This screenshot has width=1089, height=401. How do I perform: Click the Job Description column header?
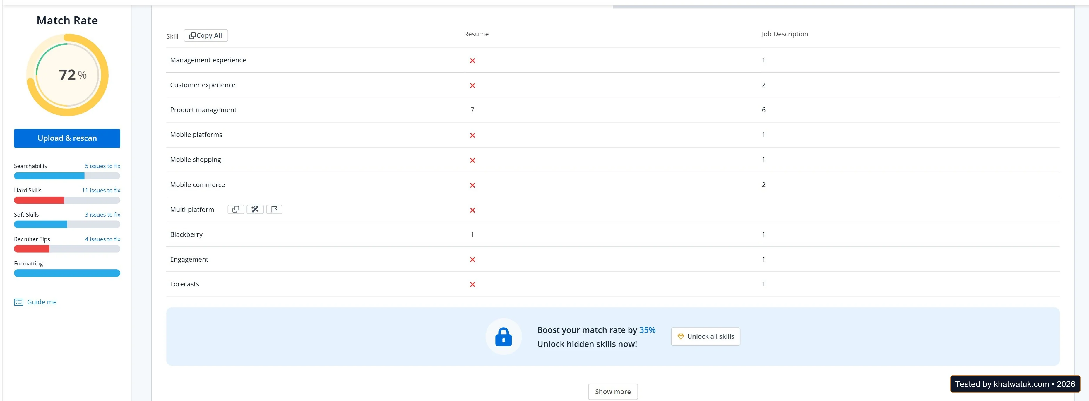(x=785, y=34)
